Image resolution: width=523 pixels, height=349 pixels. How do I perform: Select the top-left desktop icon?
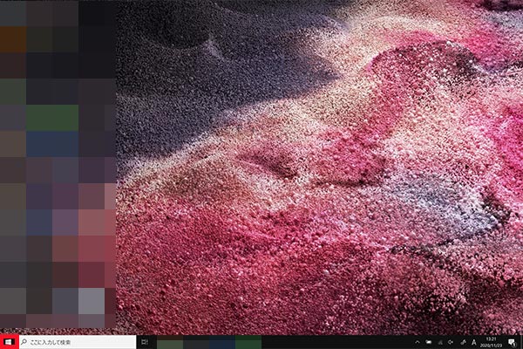click(x=13, y=13)
